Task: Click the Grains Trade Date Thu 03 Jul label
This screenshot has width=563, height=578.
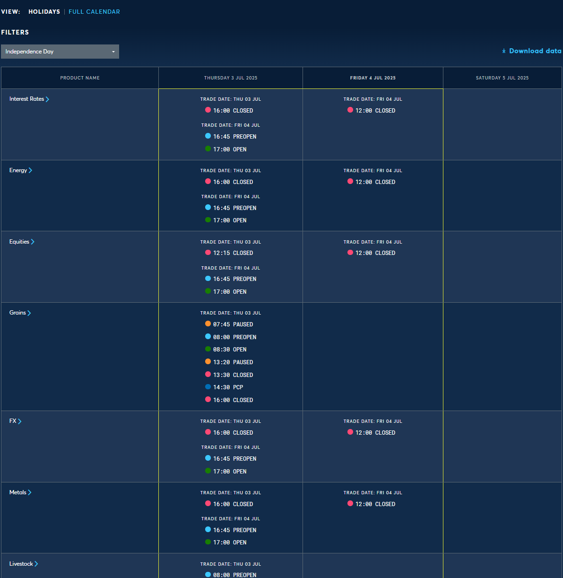Action: (x=231, y=313)
